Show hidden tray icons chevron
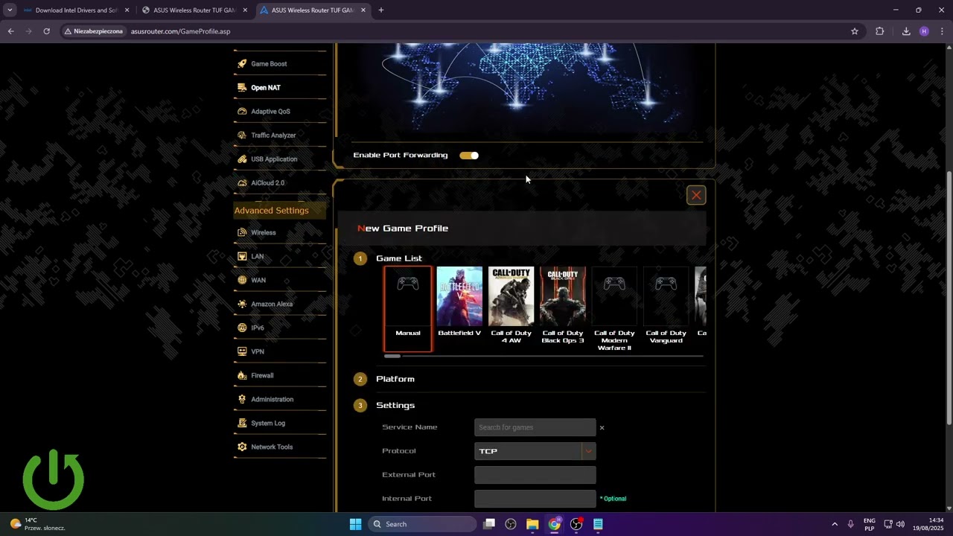 pos(835,524)
